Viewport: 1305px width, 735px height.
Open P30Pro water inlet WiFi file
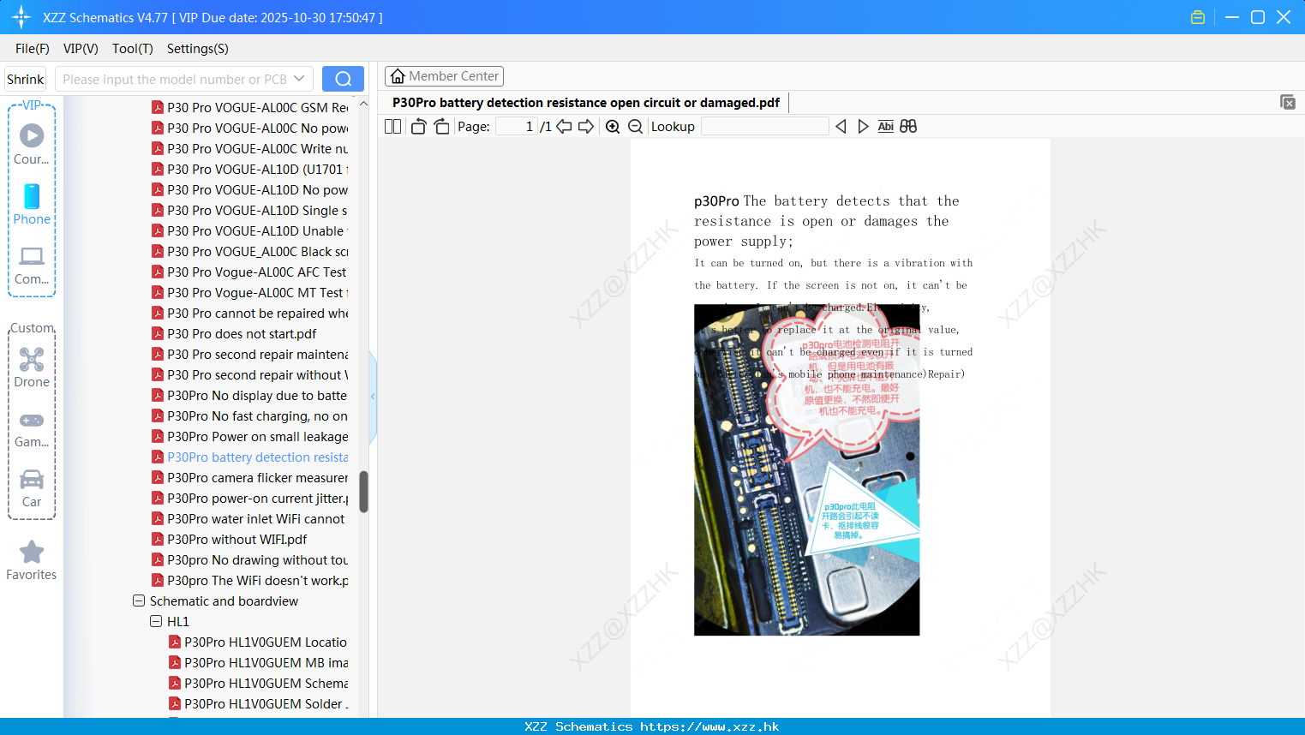pos(256,519)
